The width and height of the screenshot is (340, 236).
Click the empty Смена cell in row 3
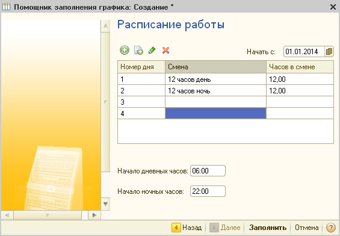(215, 102)
